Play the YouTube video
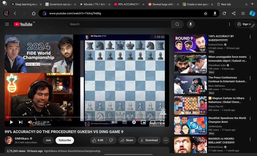 [x=11, y=122]
